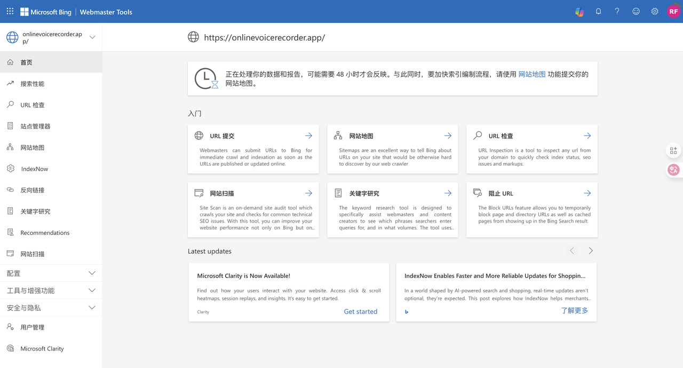Open the RF user profile avatar
This screenshot has height=368, width=683.
[x=673, y=11]
